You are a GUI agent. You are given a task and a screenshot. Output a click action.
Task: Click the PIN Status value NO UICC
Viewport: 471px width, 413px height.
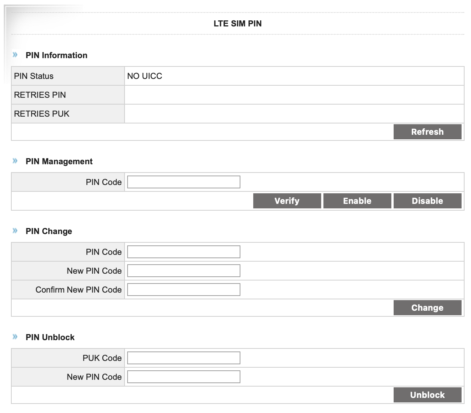pyautogui.click(x=145, y=76)
